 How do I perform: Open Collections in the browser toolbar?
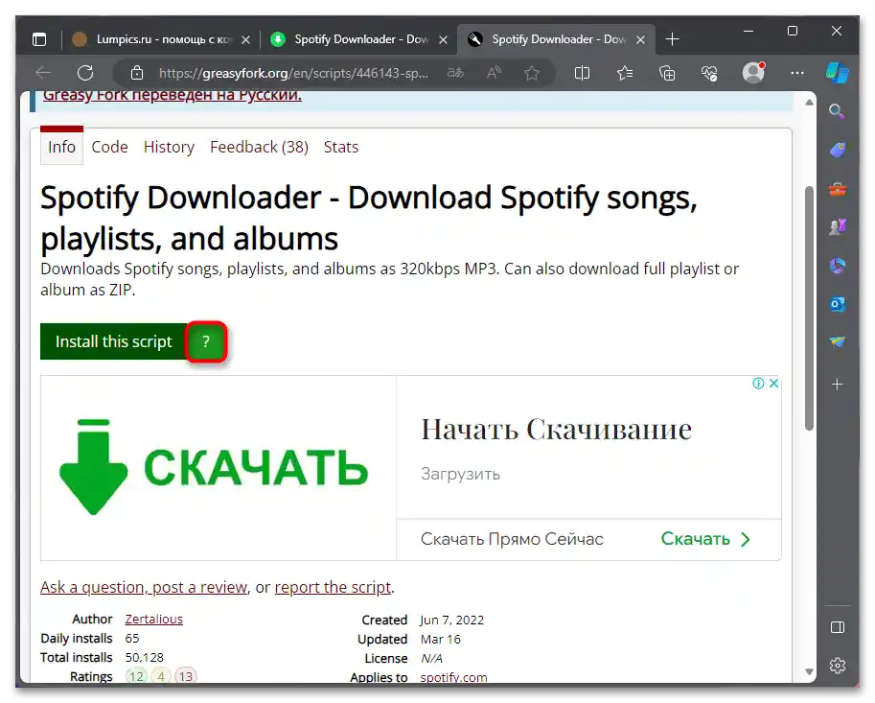click(x=664, y=73)
